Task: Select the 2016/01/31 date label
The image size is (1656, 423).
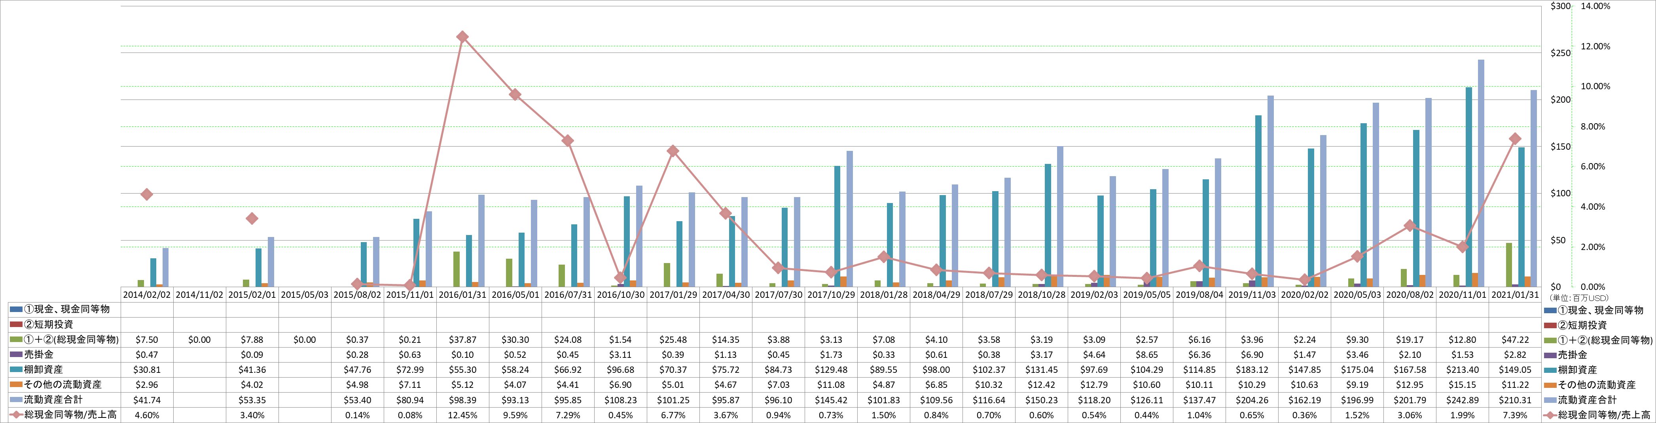Action: coord(462,295)
